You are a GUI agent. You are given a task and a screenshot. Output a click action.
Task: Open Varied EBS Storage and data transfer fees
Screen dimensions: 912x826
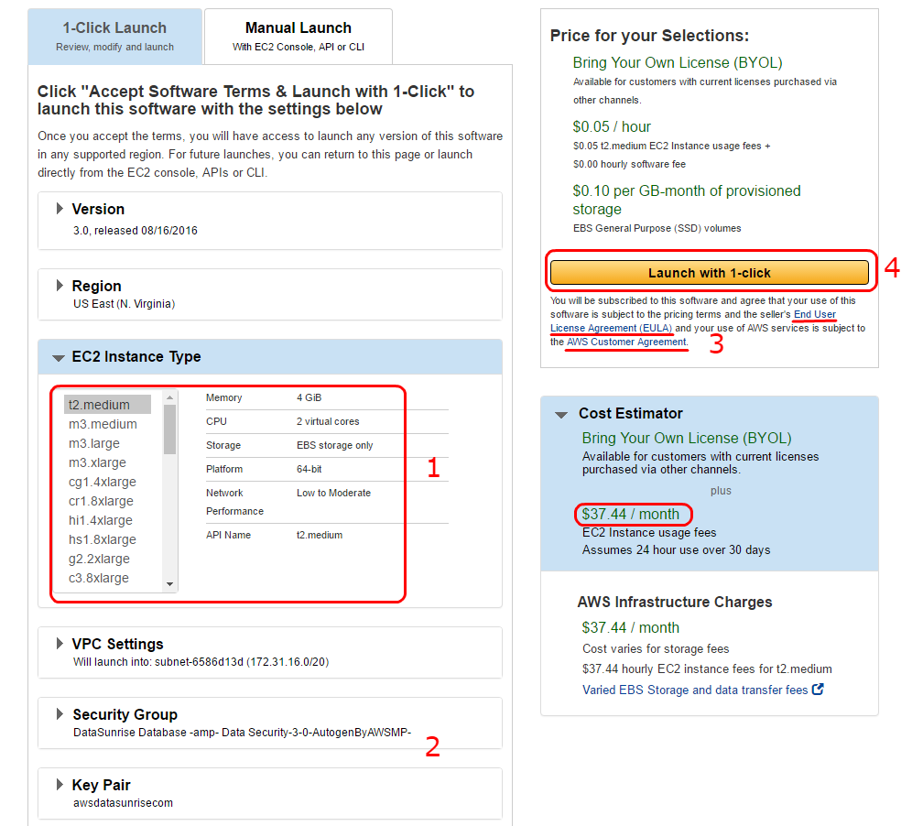coord(695,690)
